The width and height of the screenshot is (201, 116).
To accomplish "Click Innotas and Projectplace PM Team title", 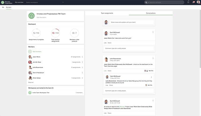I will 51,14.
